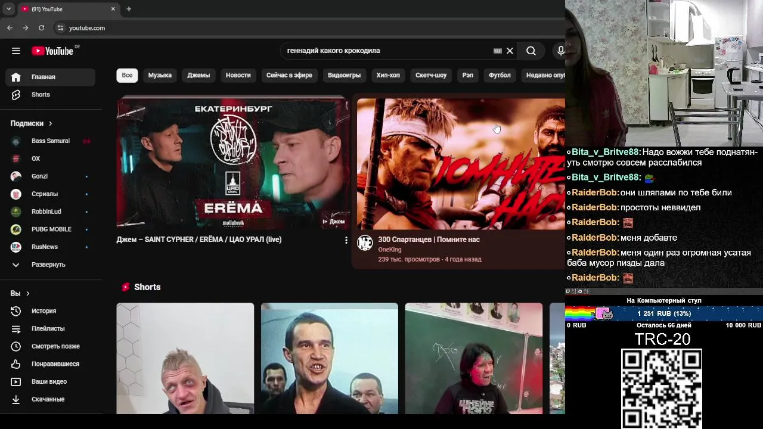Viewport: 763px width, 429px height.
Task: Select the Джемы filter chip
Action: click(198, 75)
